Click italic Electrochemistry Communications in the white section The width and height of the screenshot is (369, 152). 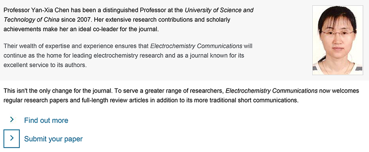click(271, 91)
